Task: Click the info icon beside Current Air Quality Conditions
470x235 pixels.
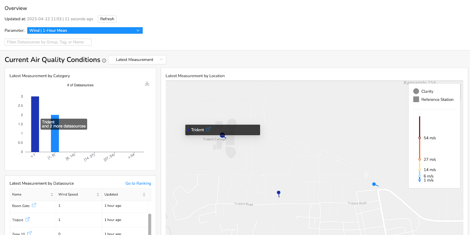Action: pyautogui.click(x=104, y=61)
